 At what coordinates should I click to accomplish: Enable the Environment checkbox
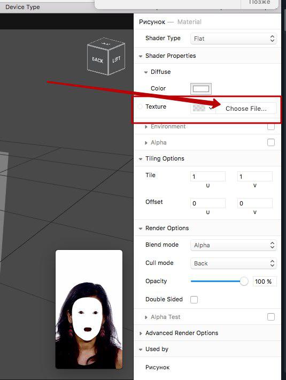pos(270,126)
